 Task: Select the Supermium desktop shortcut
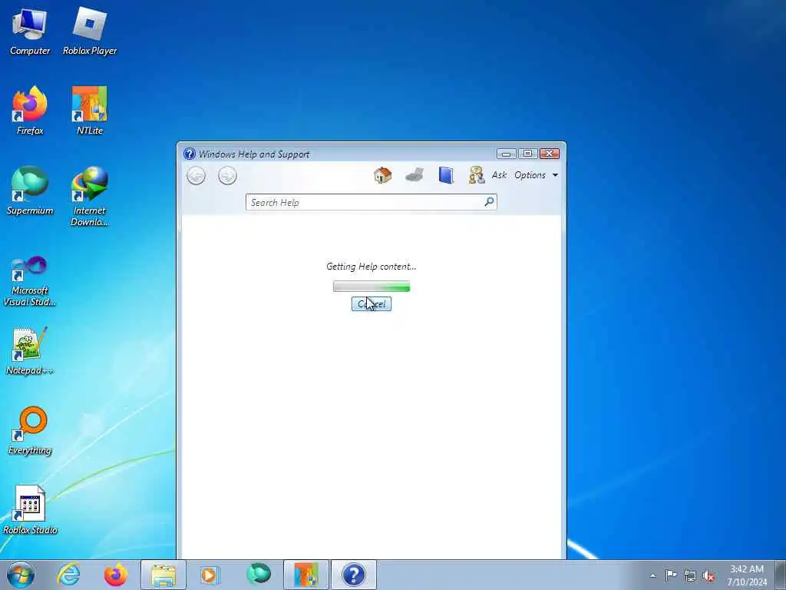pyautogui.click(x=30, y=191)
